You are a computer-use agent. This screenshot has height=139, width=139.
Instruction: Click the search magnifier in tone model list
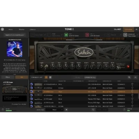tap(129, 77)
